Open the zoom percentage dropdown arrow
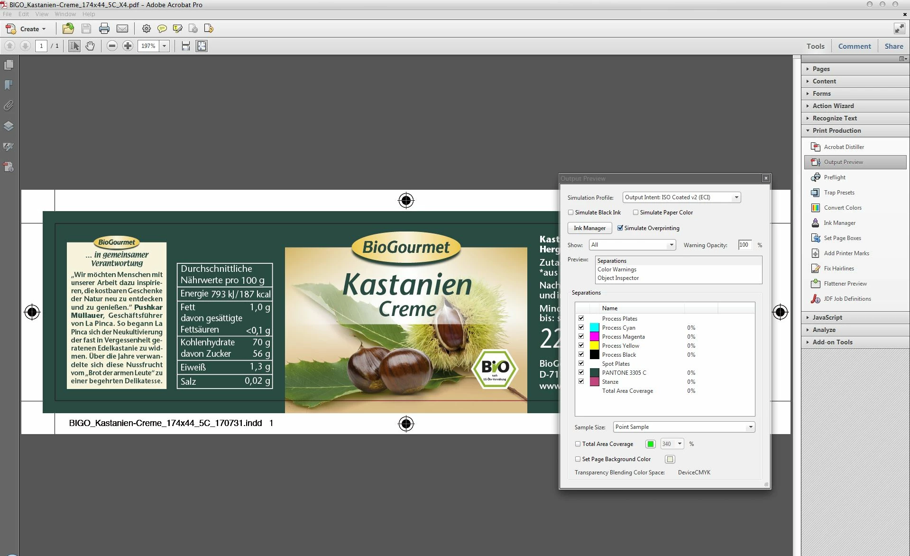 pos(165,46)
